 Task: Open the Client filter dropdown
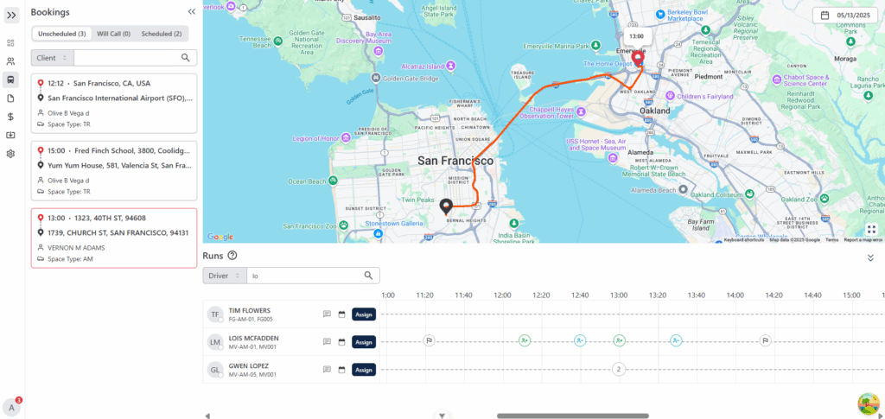click(52, 58)
